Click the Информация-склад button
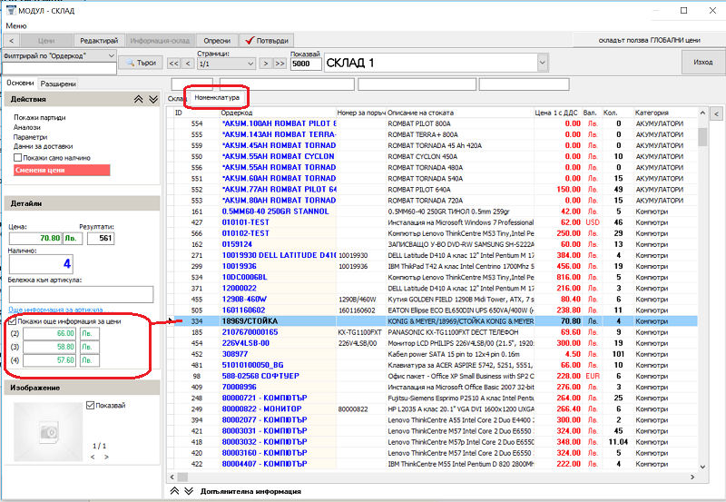 160,41
